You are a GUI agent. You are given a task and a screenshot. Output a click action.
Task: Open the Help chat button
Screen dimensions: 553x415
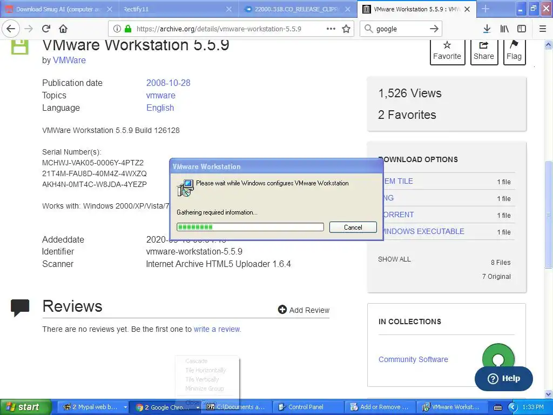click(x=504, y=378)
